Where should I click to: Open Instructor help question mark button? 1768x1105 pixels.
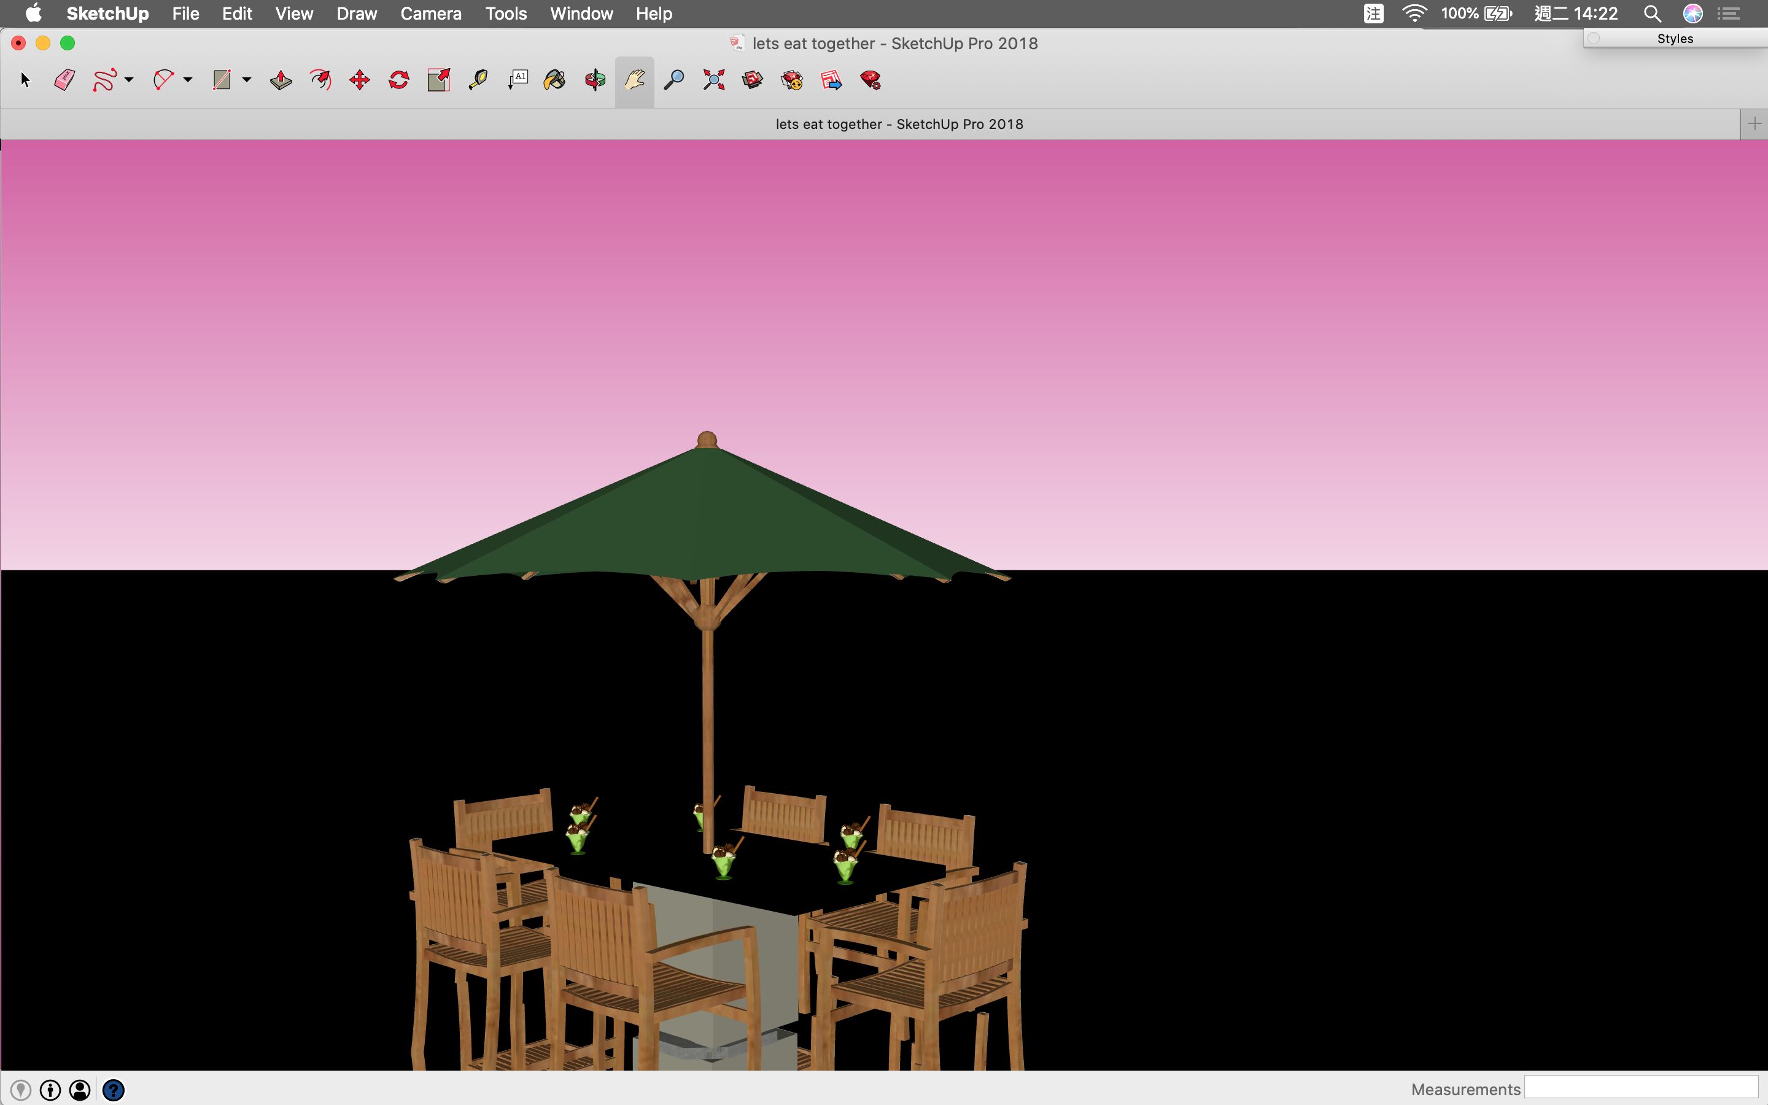click(113, 1090)
